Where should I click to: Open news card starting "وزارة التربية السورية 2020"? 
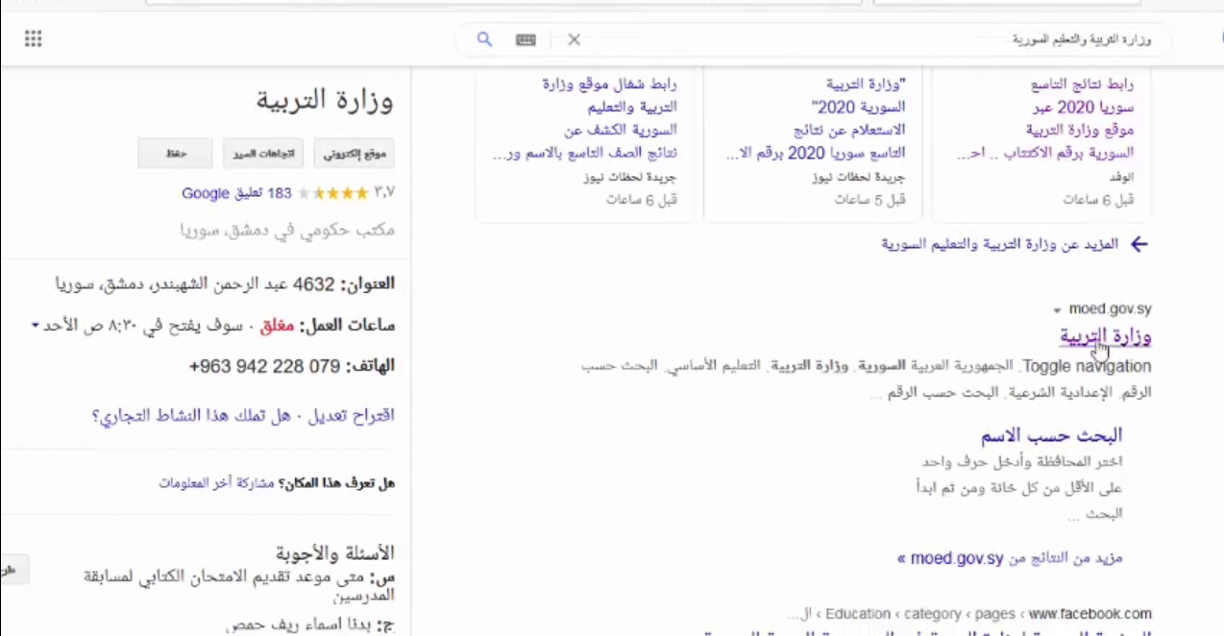[817, 118]
